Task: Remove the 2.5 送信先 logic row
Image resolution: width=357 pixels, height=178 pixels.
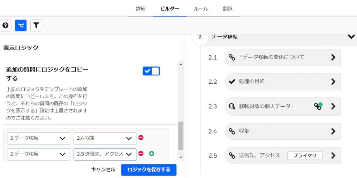Action: [141, 153]
